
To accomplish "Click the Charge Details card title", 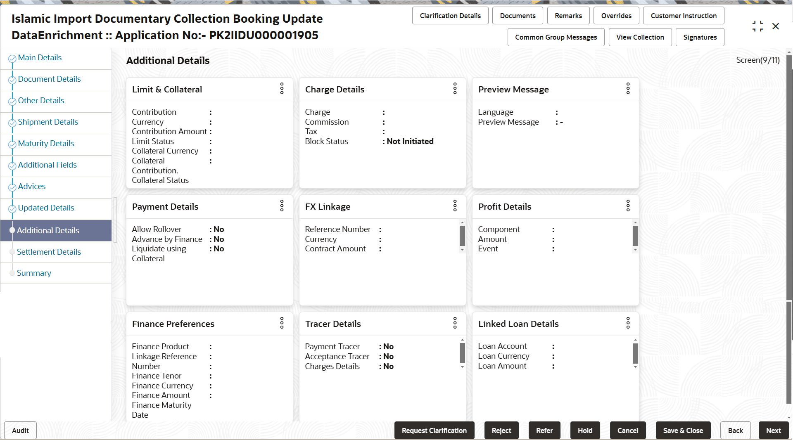I will pyautogui.click(x=335, y=90).
